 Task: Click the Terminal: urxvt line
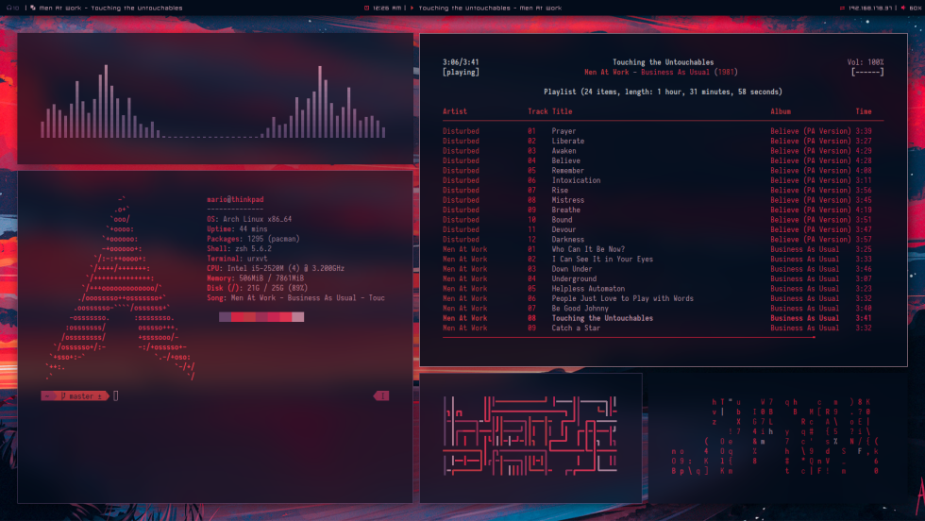(x=237, y=259)
